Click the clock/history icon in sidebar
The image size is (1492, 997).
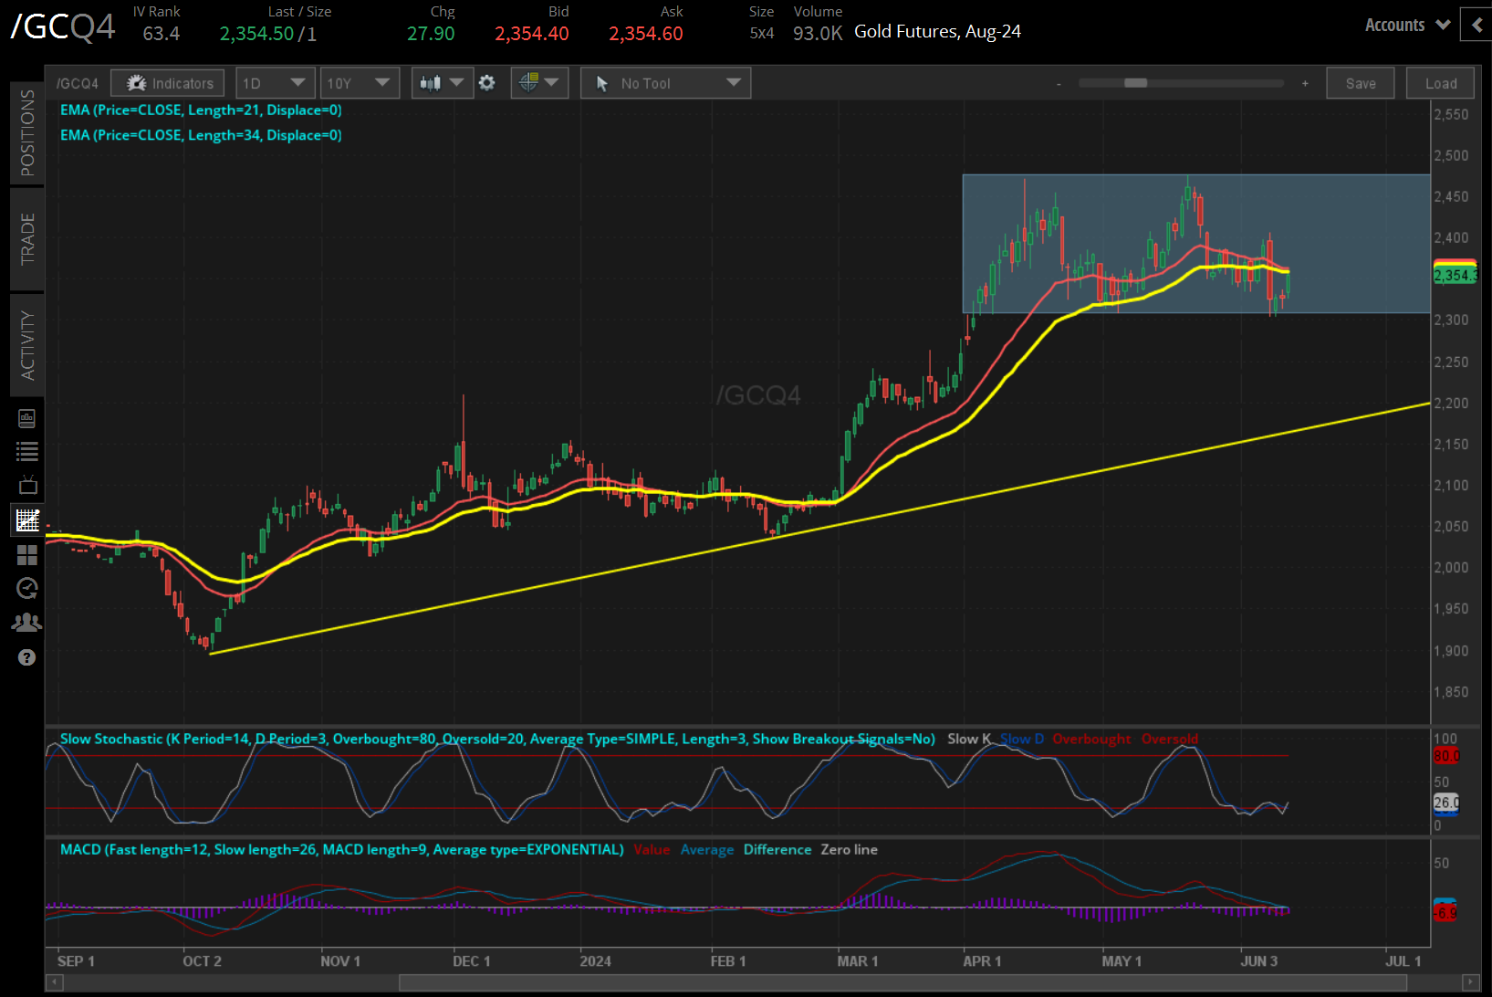tap(27, 588)
